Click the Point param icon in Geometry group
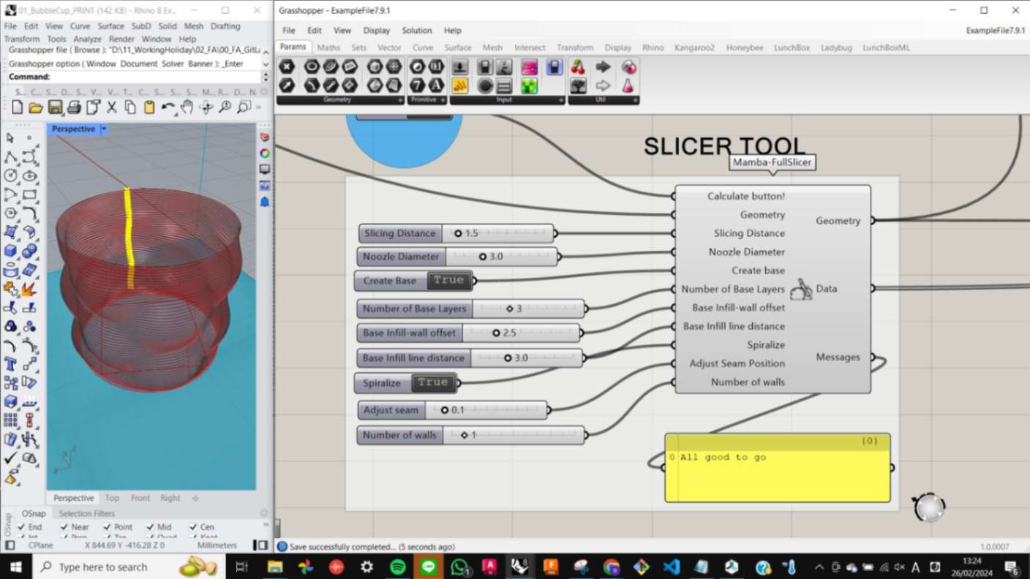The width and height of the screenshot is (1030, 579). click(x=287, y=67)
